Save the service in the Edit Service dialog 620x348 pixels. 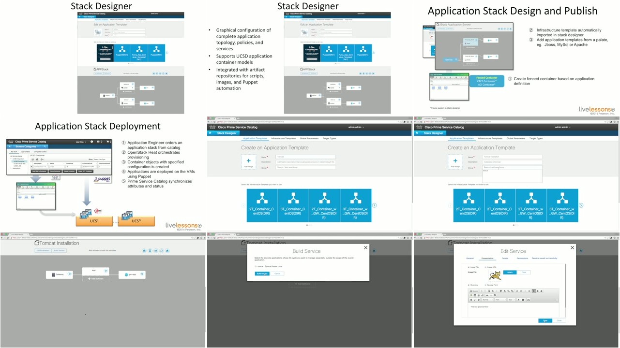coord(545,320)
